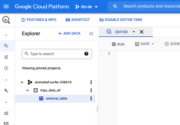The image size is (180, 125).
Task: Click the Google Cloud Platform logo
Action: pyautogui.click(x=42, y=7)
